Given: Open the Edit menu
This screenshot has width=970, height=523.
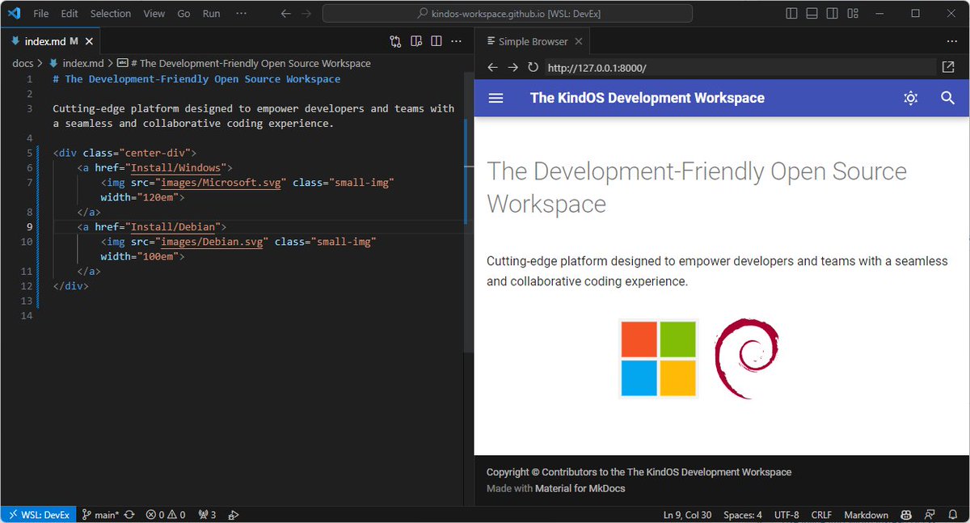Looking at the screenshot, I should [x=70, y=14].
